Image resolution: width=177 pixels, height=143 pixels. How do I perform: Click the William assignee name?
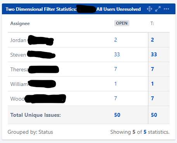[19, 84]
